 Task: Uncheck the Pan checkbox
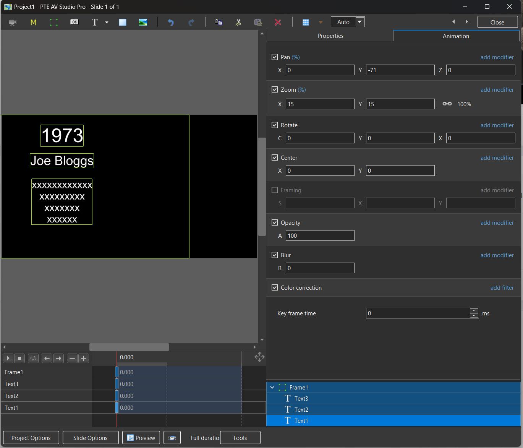pyautogui.click(x=275, y=57)
